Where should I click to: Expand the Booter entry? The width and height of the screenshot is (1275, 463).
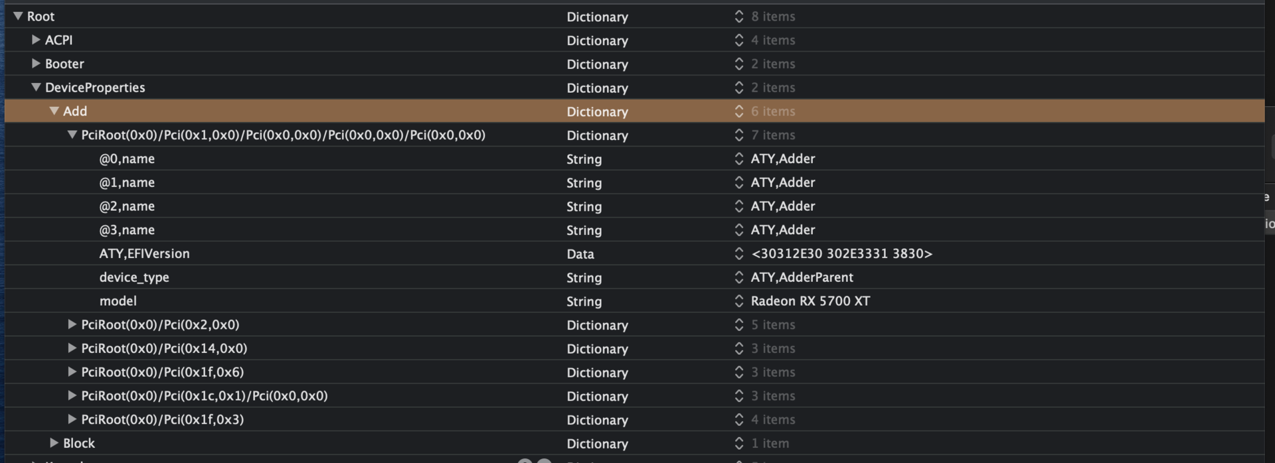(36, 64)
